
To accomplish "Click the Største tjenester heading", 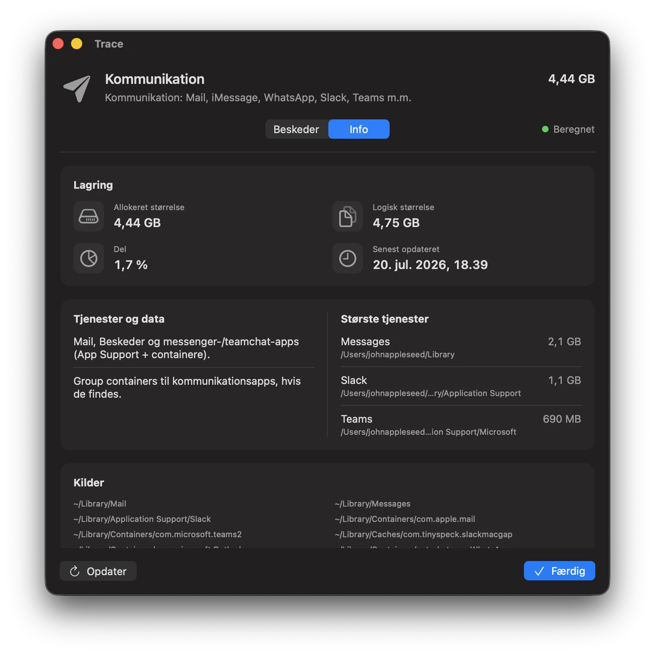I will tap(385, 319).
